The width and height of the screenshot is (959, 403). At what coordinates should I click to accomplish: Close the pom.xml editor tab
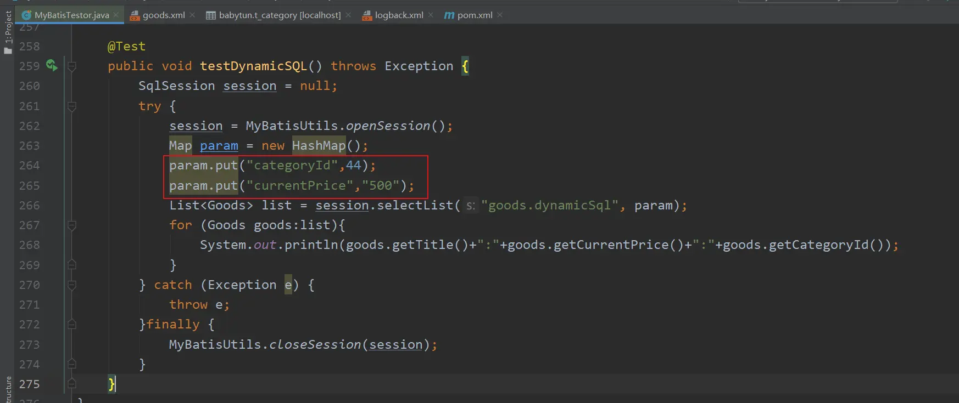[x=500, y=15]
